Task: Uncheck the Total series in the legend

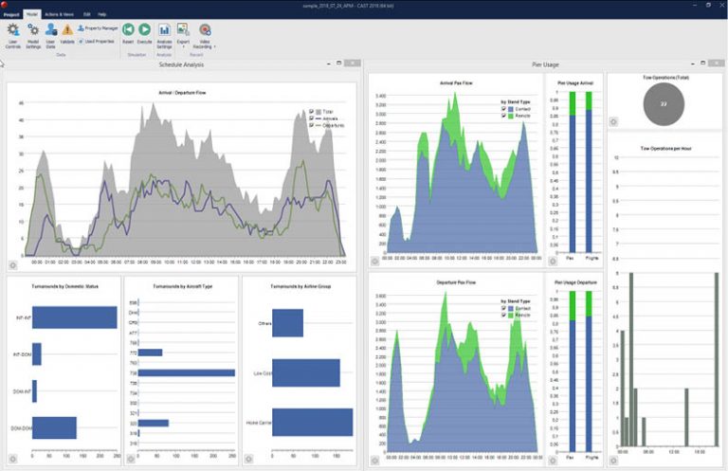Action: 312,111
